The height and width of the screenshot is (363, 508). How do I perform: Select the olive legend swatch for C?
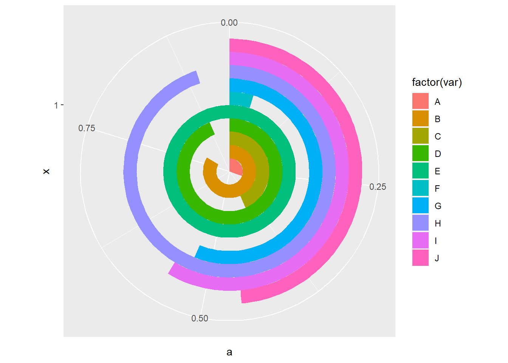coord(420,136)
